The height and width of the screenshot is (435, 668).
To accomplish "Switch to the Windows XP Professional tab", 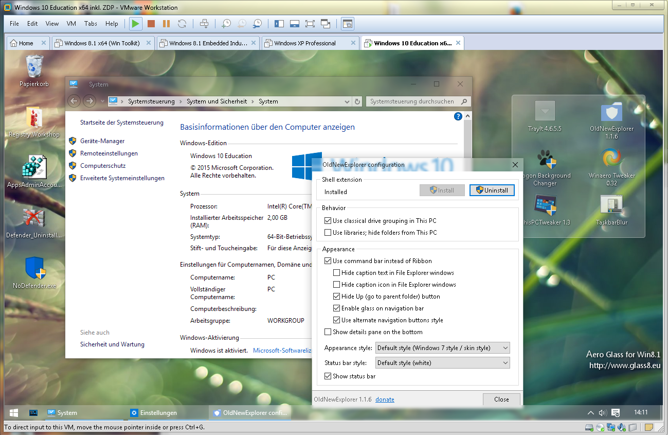I will coord(305,43).
